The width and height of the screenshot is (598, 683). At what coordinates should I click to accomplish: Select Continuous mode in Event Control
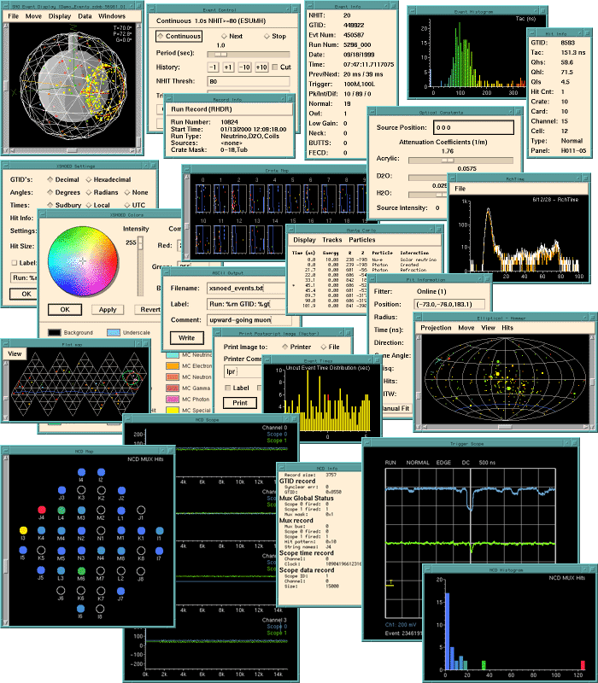pos(179,36)
